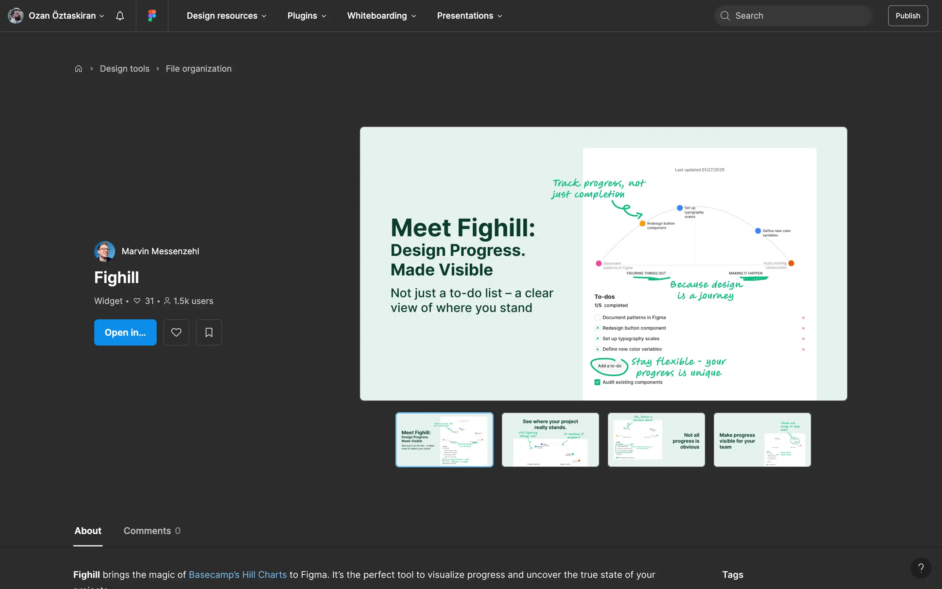Switch to the Comments tab
942x589 pixels.
152,530
